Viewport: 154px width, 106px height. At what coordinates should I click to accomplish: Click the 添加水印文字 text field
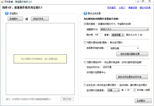click(x=124, y=67)
